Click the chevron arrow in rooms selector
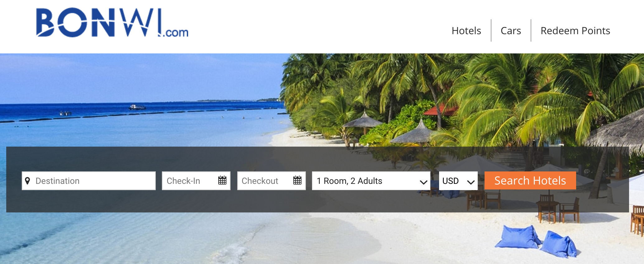This screenshot has height=264, width=644. click(x=423, y=182)
